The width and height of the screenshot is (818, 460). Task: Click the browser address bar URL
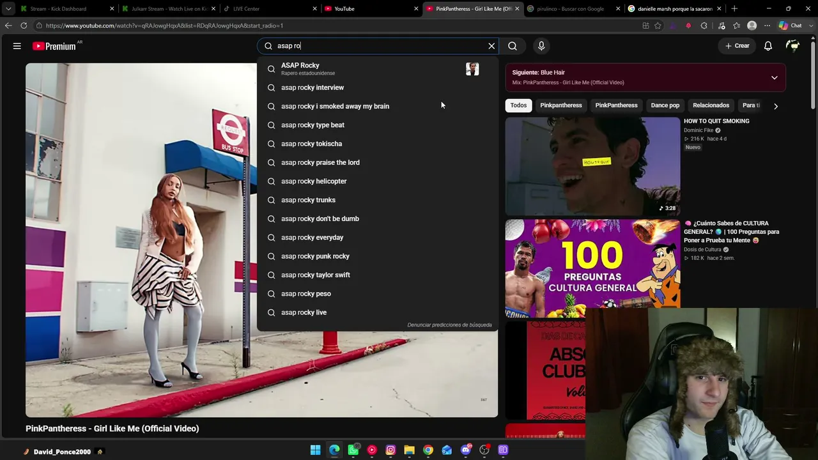click(x=164, y=26)
